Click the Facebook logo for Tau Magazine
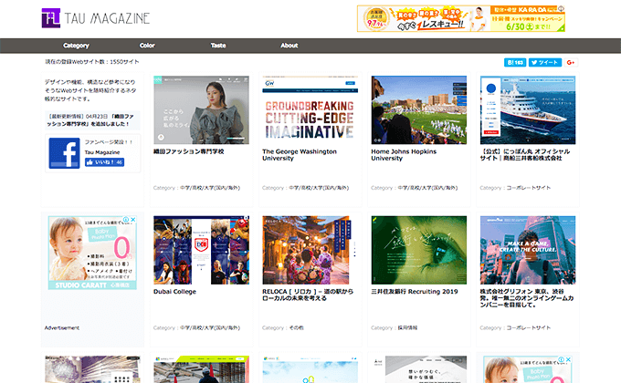 coord(65,153)
